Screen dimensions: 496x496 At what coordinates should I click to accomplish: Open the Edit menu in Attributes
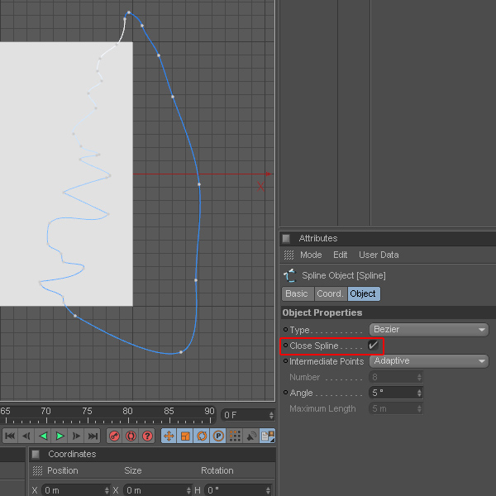(x=341, y=255)
